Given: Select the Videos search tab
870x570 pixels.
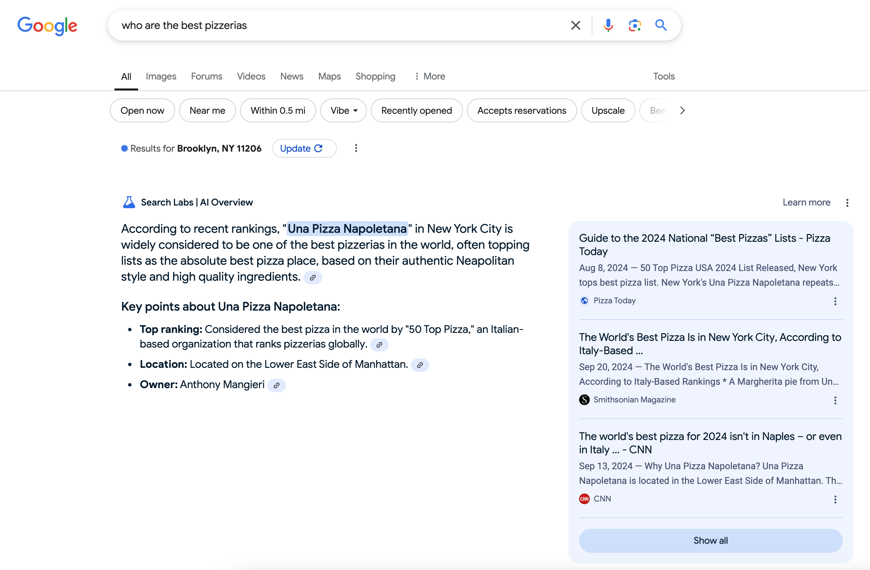Looking at the screenshot, I should 251,76.
